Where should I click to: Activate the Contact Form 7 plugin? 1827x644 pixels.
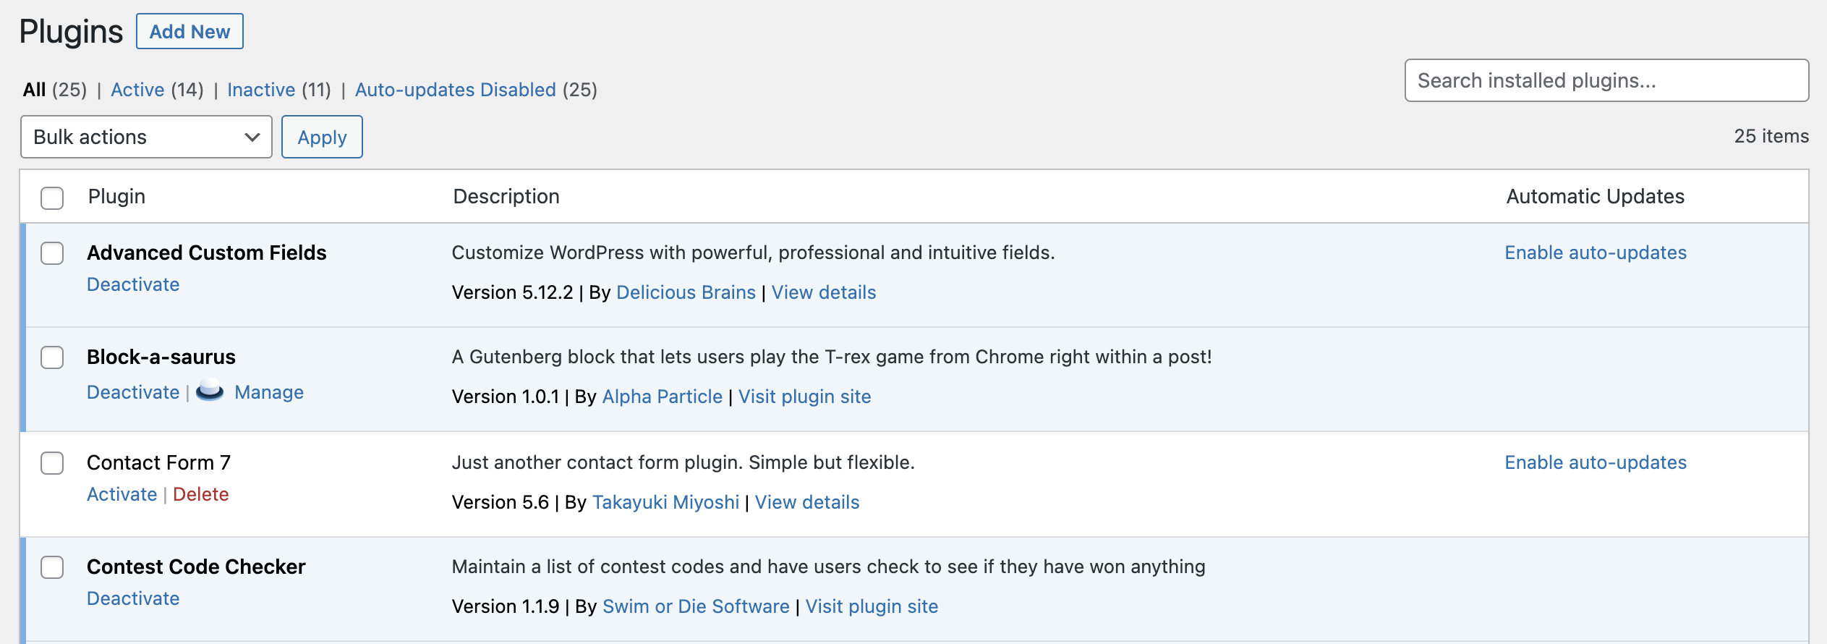(x=122, y=494)
